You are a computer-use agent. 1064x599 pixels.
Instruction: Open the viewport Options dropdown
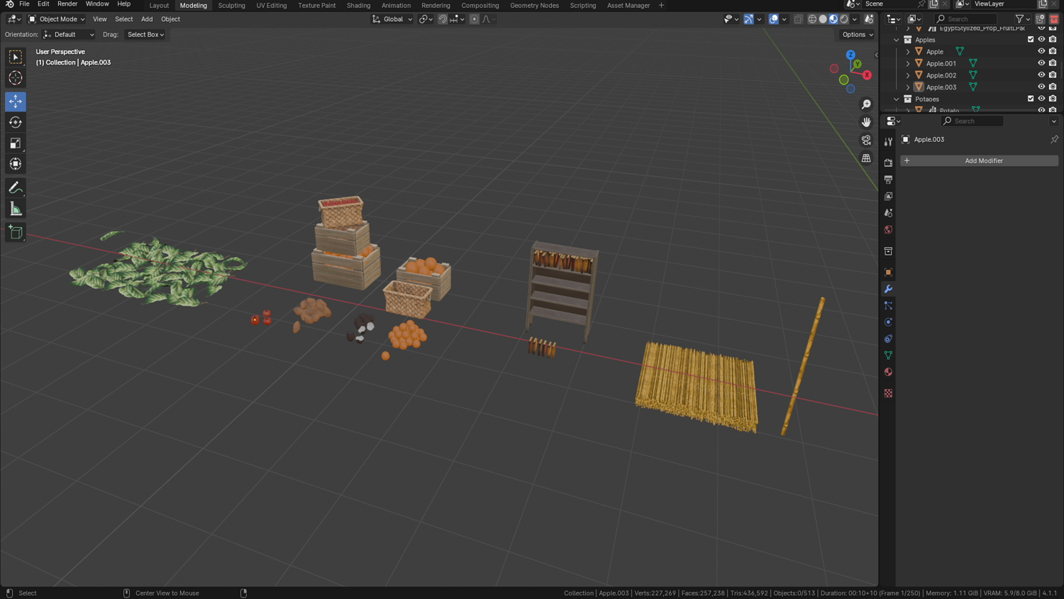click(x=857, y=34)
